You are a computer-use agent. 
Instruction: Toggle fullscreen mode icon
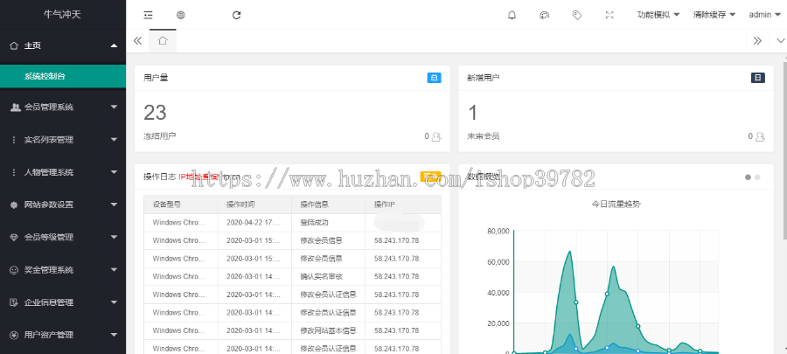tap(609, 15)
